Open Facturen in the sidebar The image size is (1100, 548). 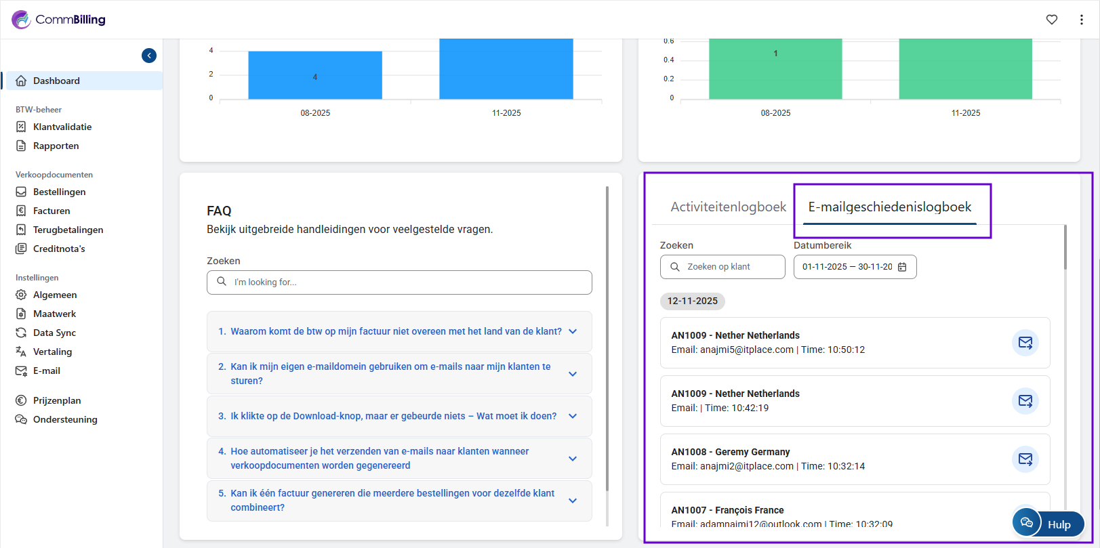tap(52, 211)
